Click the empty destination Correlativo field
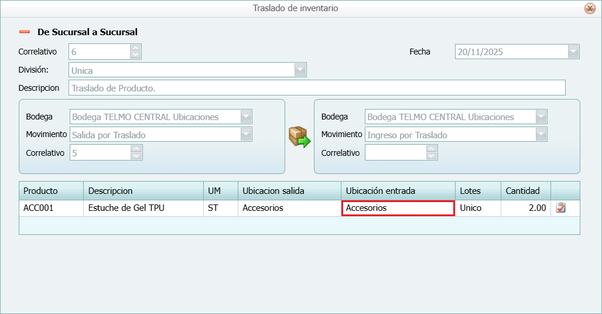Viewport: 602px width, 314px height. [x=395, y=153]
